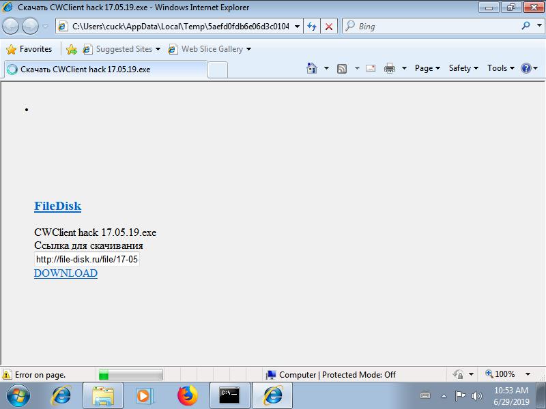
Task: Open Web Slice Gallery in favorites bar
Action: tap(210, 49)
